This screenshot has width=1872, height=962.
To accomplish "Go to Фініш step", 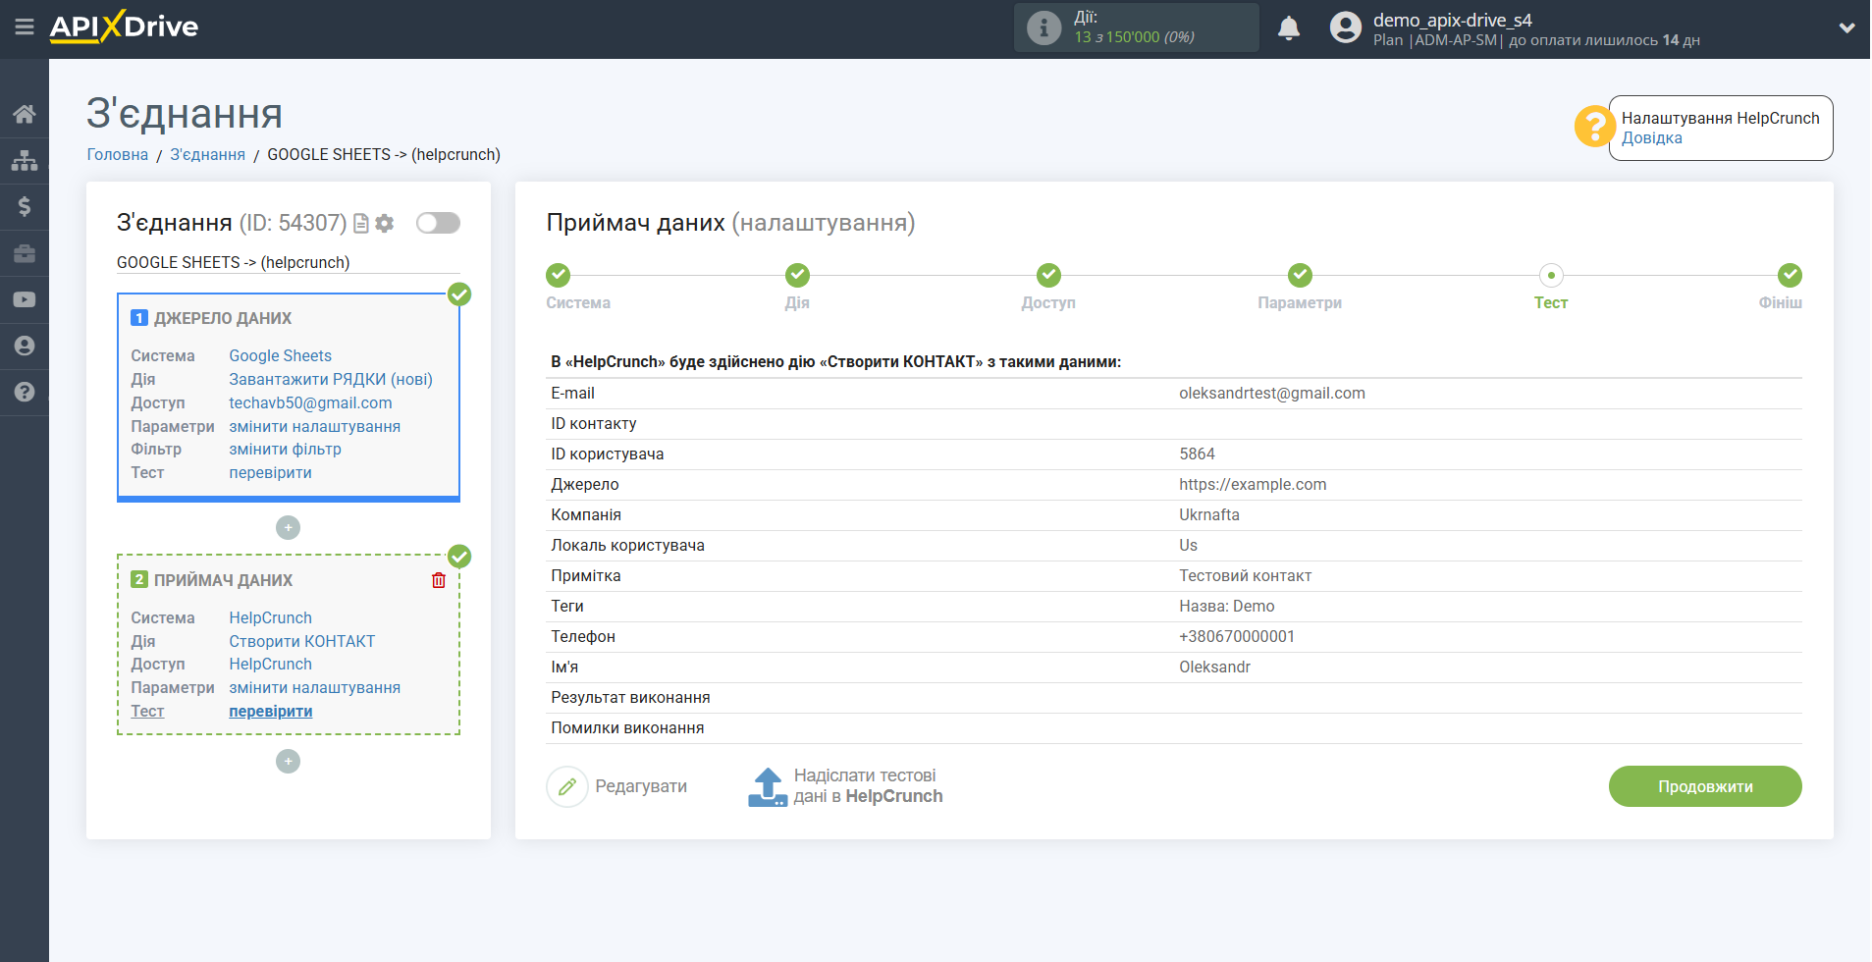I will [x=1790, y=276].
